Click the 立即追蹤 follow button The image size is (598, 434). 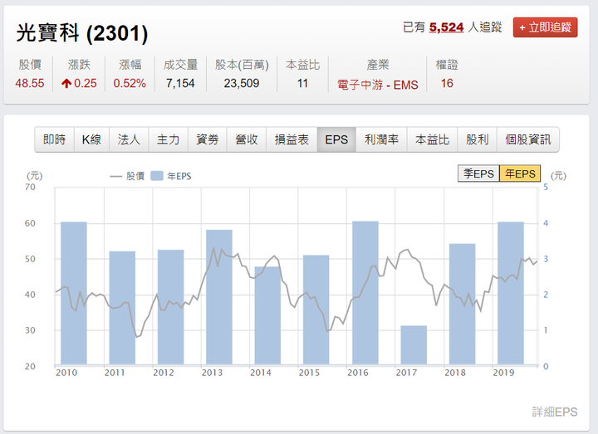(x=545, y=27)
